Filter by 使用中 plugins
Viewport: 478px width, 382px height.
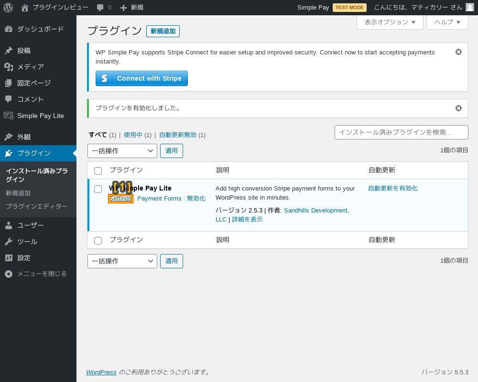133,135
